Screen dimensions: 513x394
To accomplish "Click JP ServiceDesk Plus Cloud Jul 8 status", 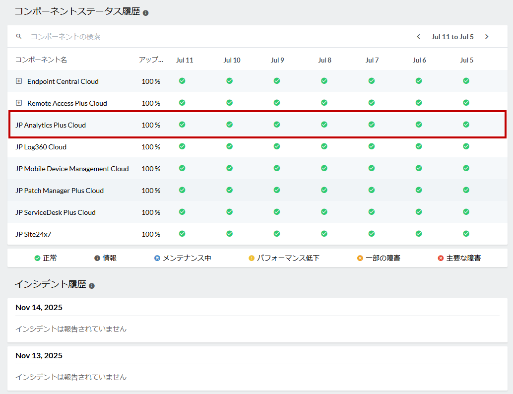I will point(324,212).
